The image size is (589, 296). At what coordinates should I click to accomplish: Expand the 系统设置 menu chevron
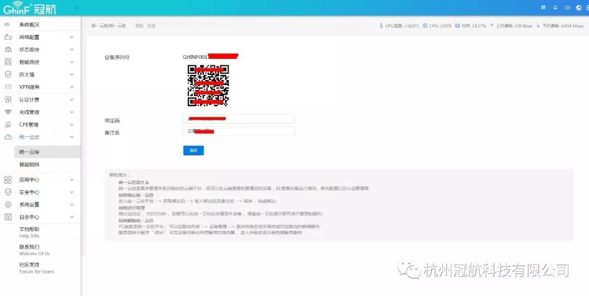click(72, 205)
